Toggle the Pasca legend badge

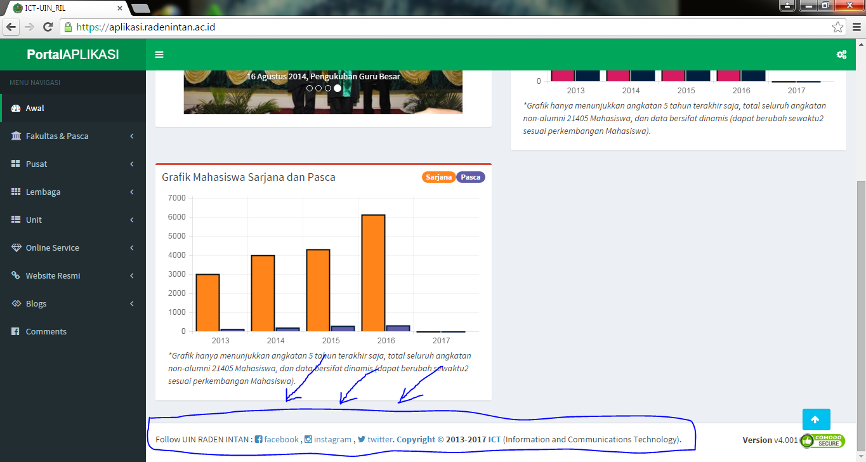[471, 177]
